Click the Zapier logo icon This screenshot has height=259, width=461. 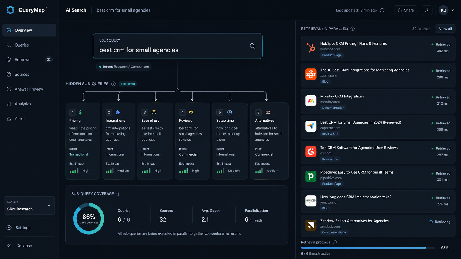311,74
